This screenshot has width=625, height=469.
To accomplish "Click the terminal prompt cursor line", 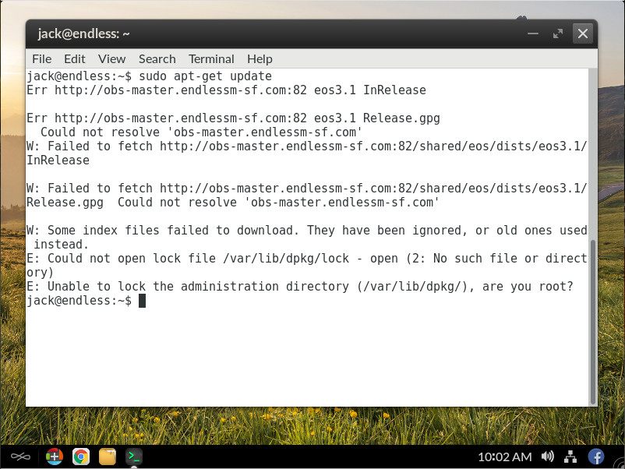I will 143,301.
